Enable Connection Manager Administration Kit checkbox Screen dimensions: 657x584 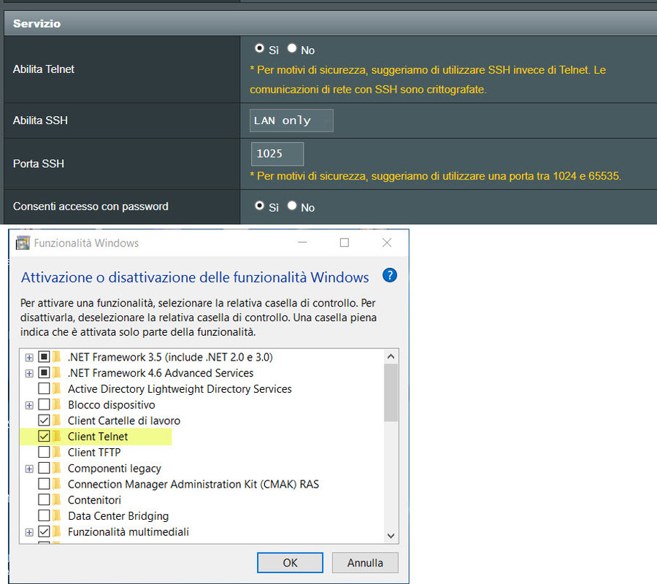point(44,484)
